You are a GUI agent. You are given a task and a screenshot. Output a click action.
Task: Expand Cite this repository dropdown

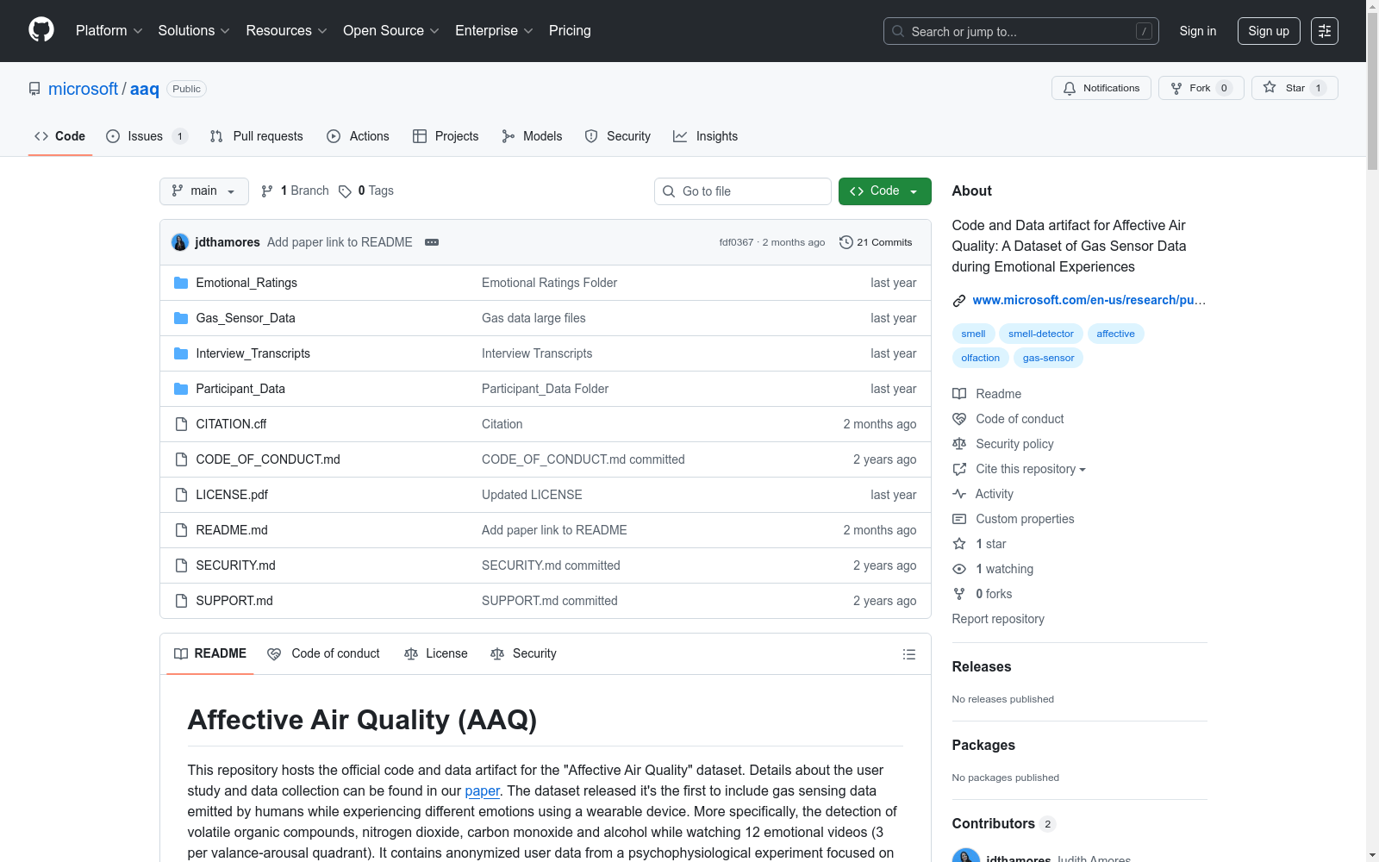pos(1031,469)
